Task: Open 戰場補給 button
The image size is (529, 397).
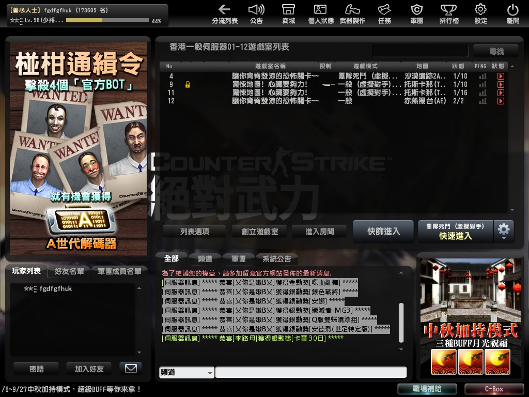Action: [x=427, y=389]
